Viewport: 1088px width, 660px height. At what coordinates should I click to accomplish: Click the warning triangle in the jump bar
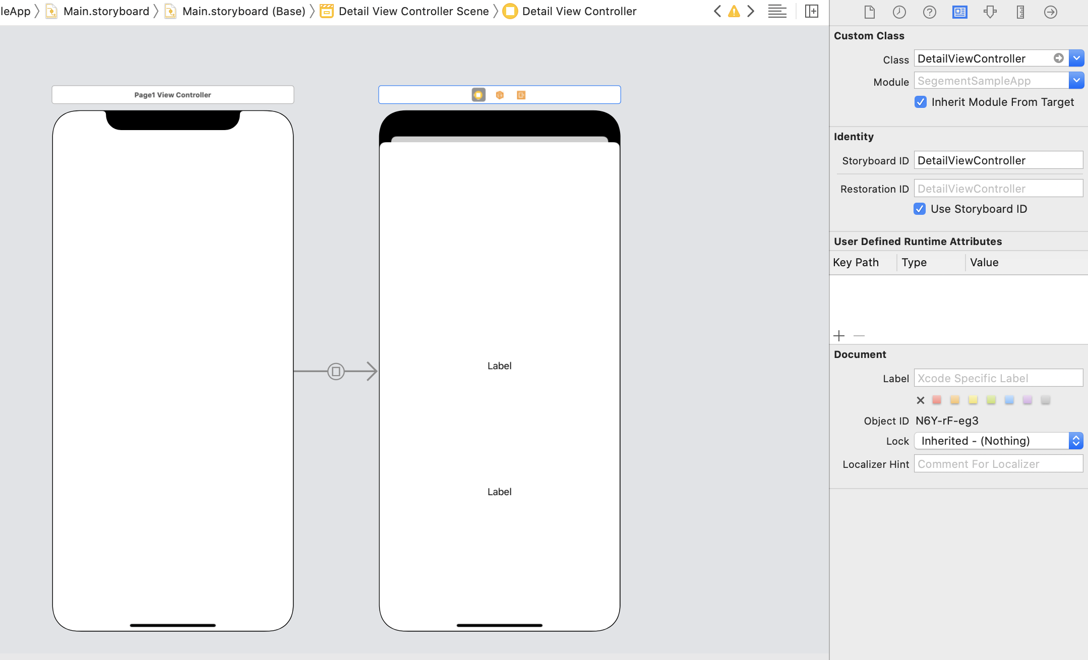point(734,11)
